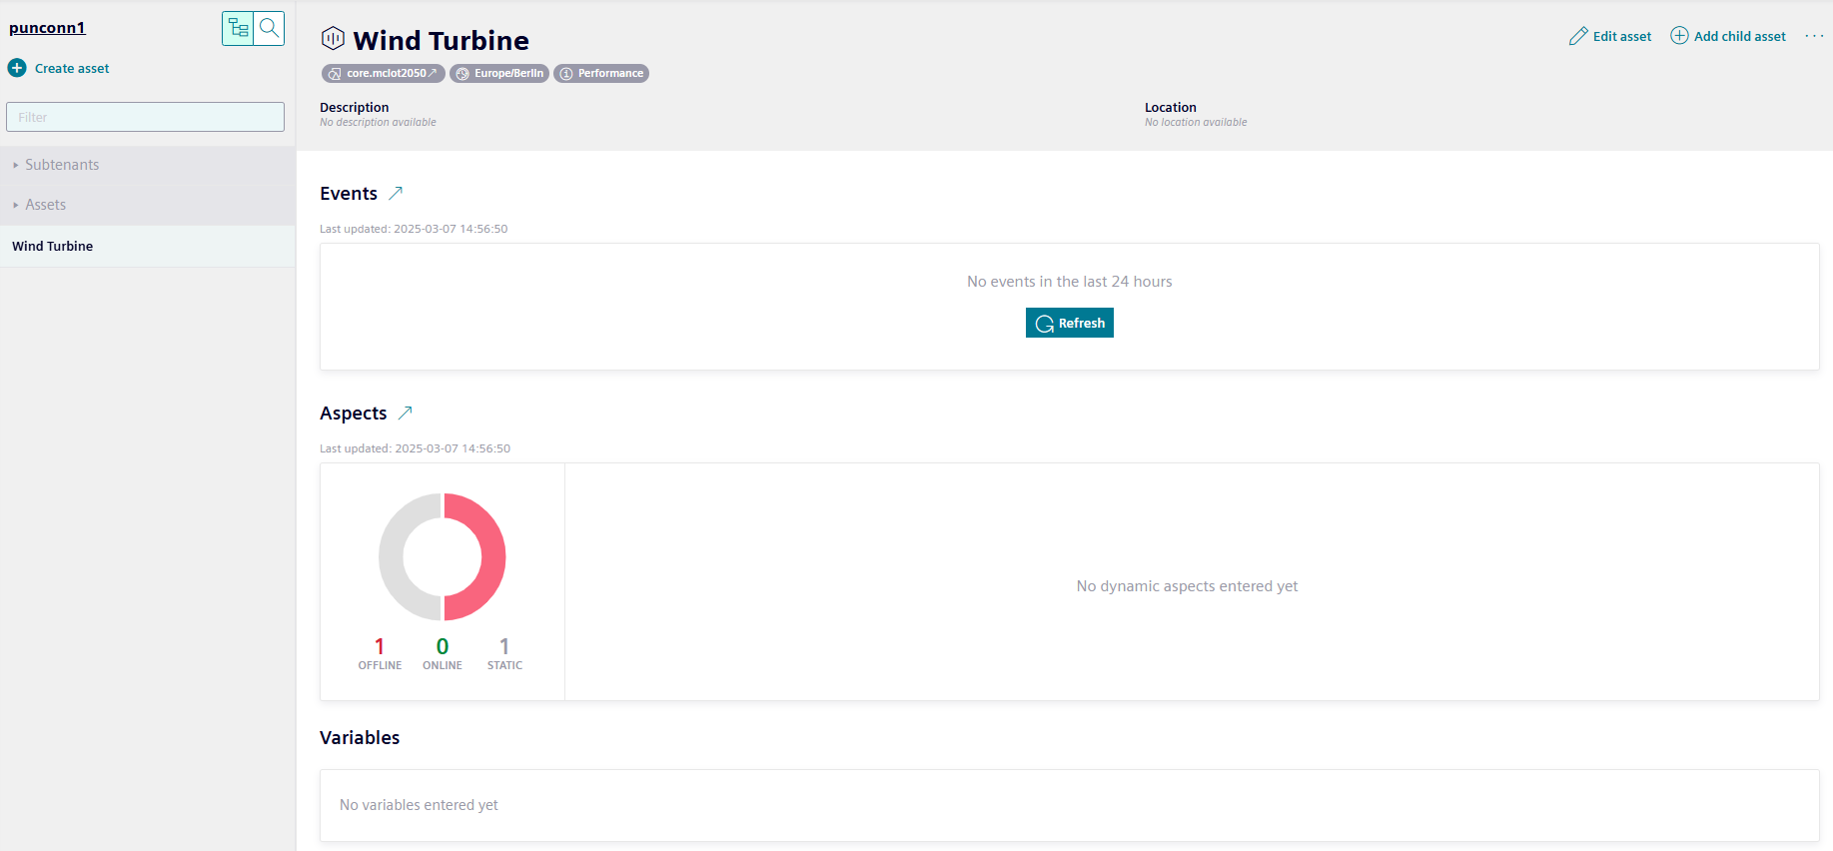Click the Wind Turbine page title
Screen dimensions: 1833x851
coord(441,40)
